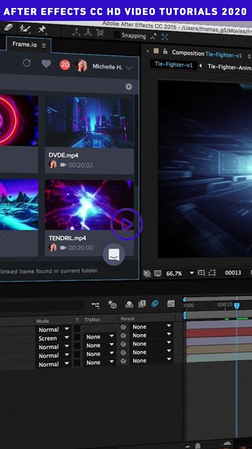Screen dimensions: 252x449
Task: Click the Mode column header
Action: [x=43, y=321]
